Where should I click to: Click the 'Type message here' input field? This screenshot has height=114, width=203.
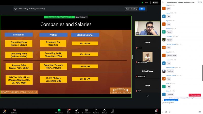[x=181, y=103]
